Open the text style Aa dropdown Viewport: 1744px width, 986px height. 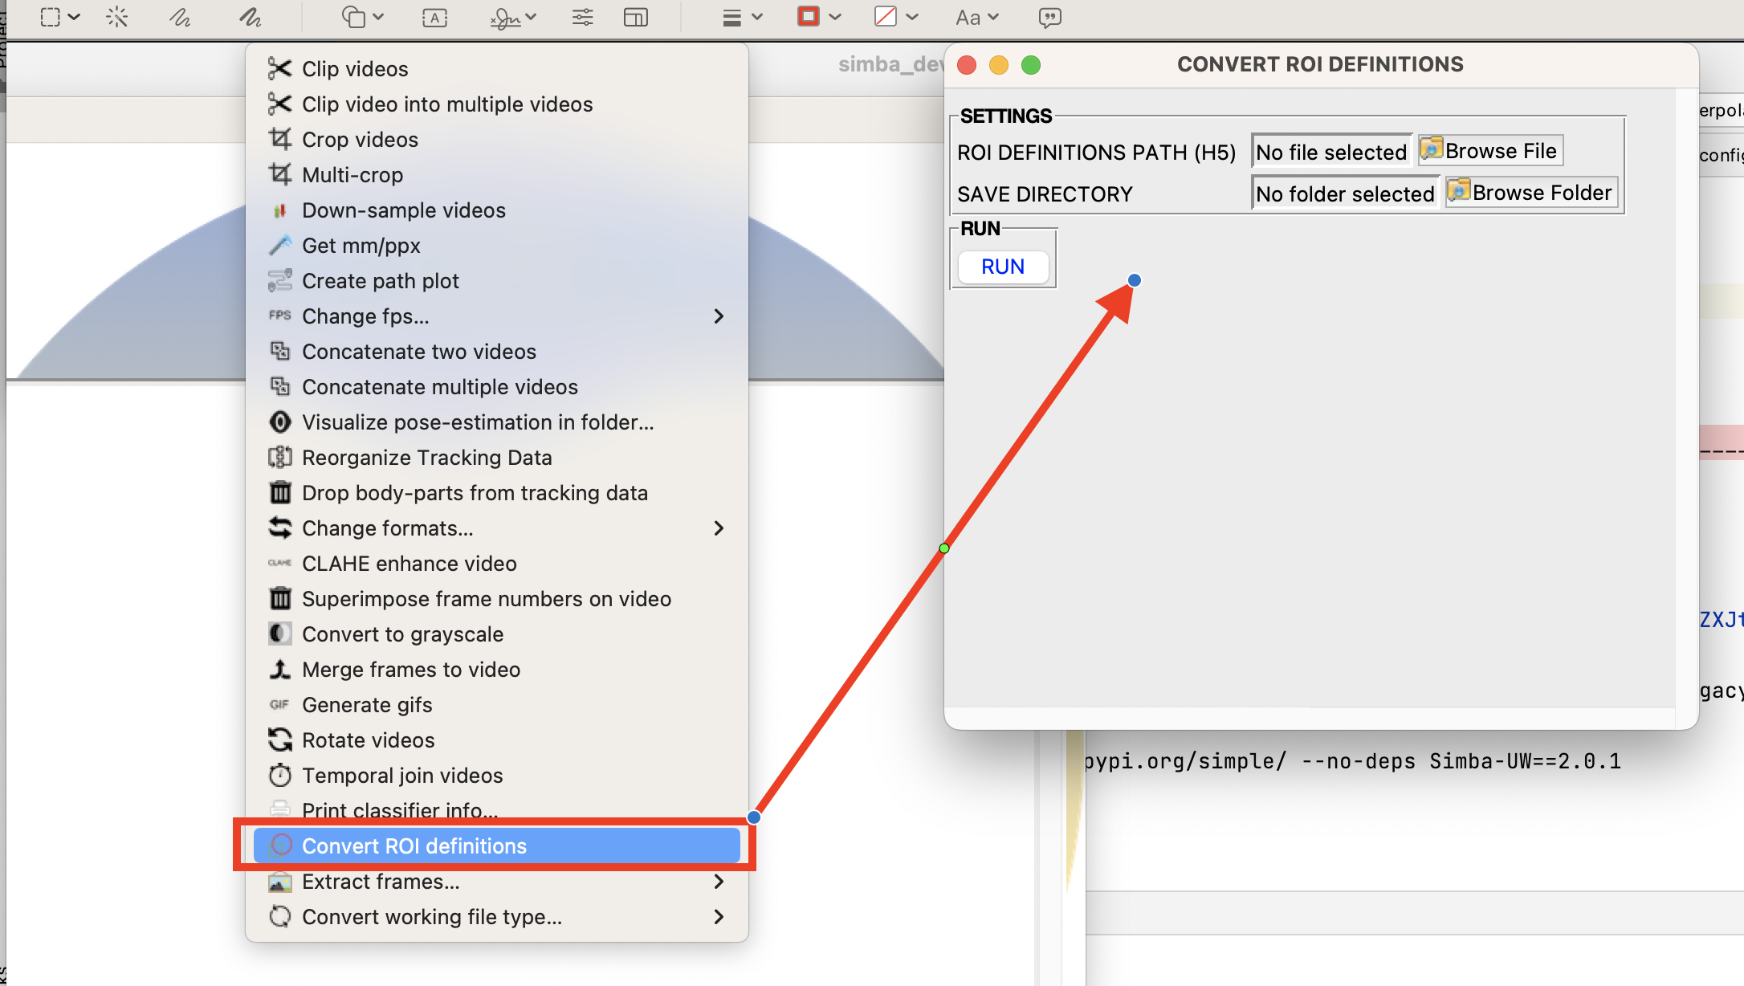(976, 17)
